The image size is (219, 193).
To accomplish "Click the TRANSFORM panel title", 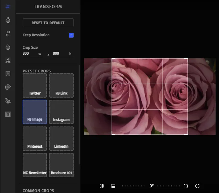I will pos(48,7).
